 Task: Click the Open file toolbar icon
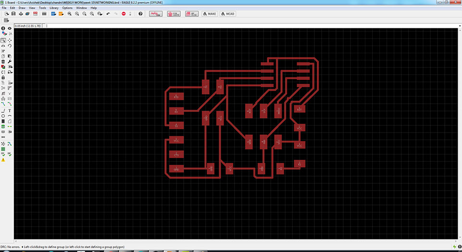(x=6, y=14)
